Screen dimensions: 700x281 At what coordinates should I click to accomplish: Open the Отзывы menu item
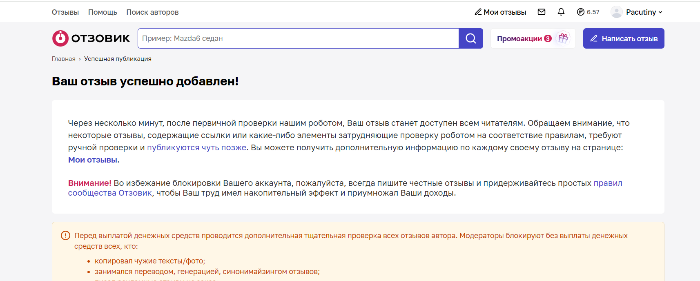point(65,12)
